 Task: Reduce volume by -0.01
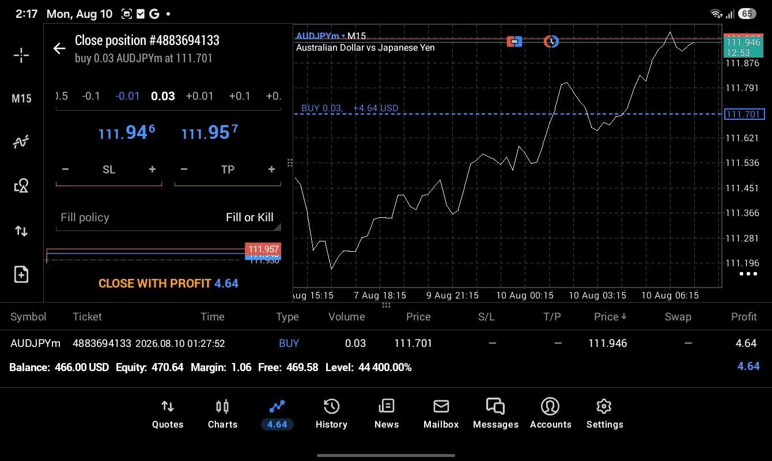127,96
